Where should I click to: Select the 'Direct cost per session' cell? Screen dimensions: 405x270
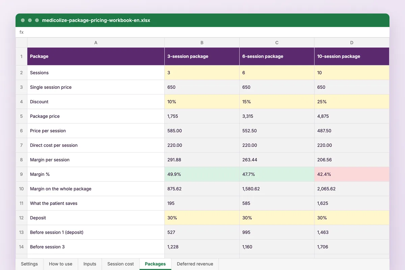(x=96, y=145)
